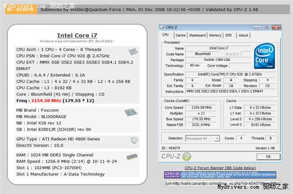
Task: Maximize the CPU-Z window
Action: pyautogui.click(x=267, y=28)
